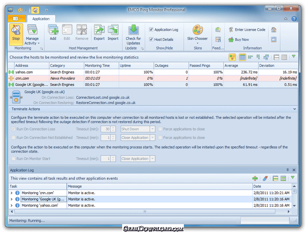The height and width of the screenshot is (232, 306).
Task: Open the Monitoring group dialog launcher
Action: pyautogui.click(x=42, y=49)
